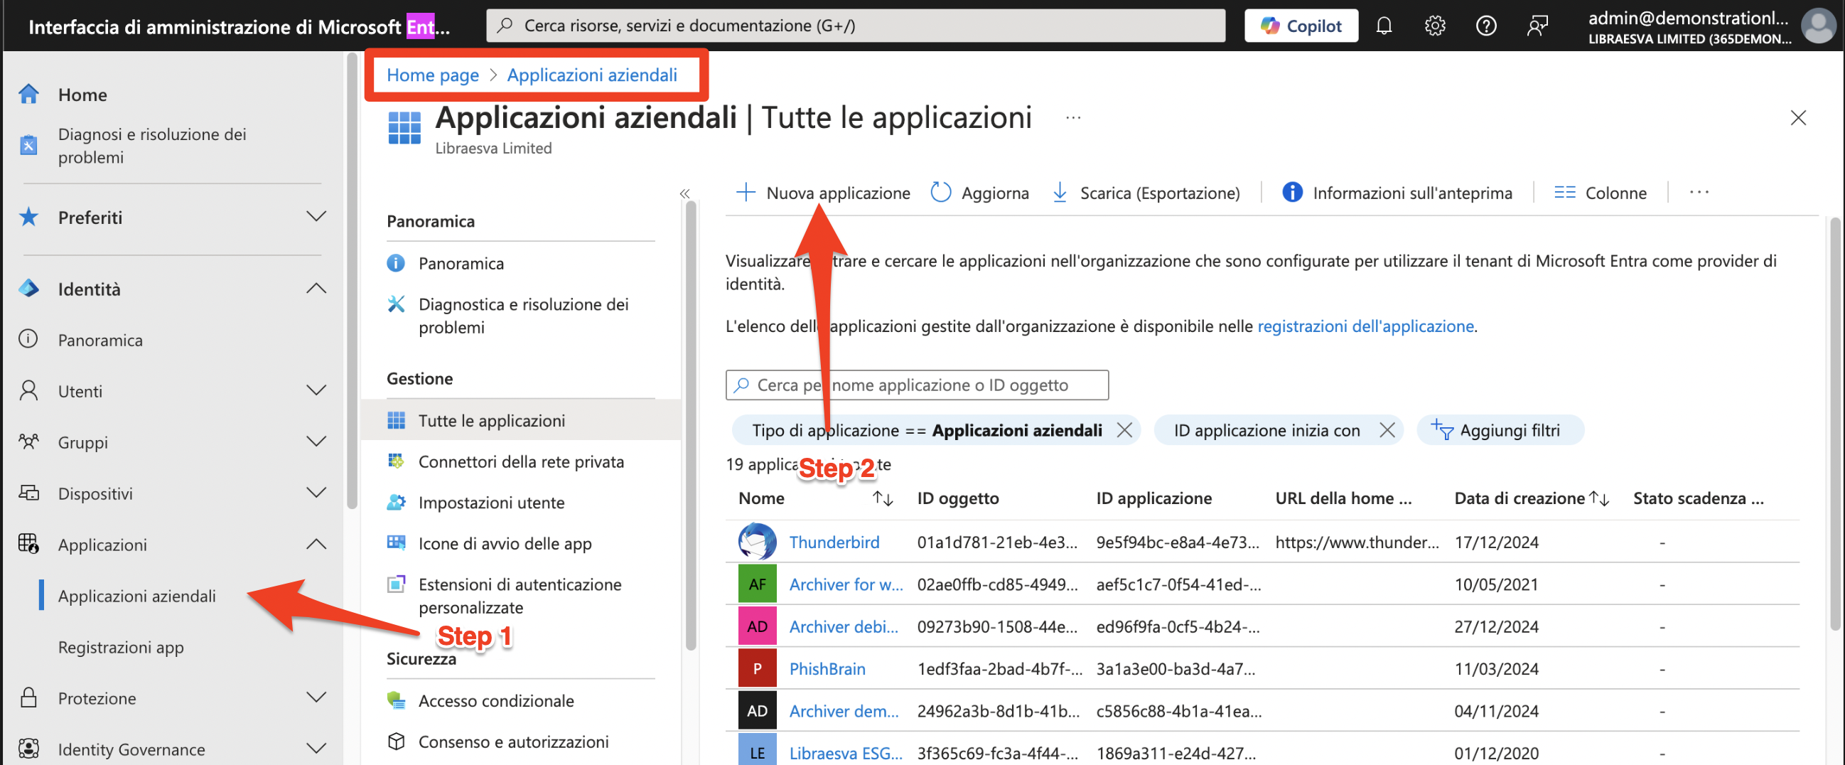Screen dimensions: 1845x765
Task: Open the Colonne column chooser
Action: pos(1601,193)
